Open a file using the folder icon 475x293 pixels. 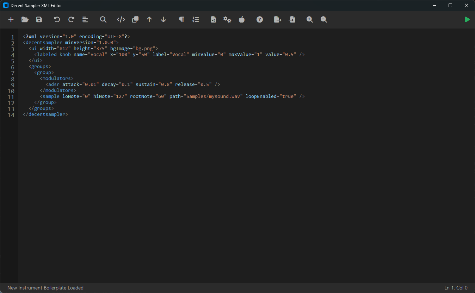(x=25, y=20)
